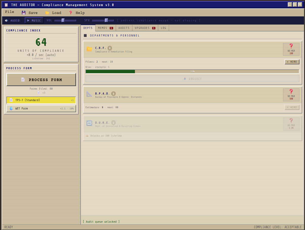Click '+0.0 / sec (auto)' rate text
Image resolution: width=305 pixels, height=230 pixels.
coord(41,55)
